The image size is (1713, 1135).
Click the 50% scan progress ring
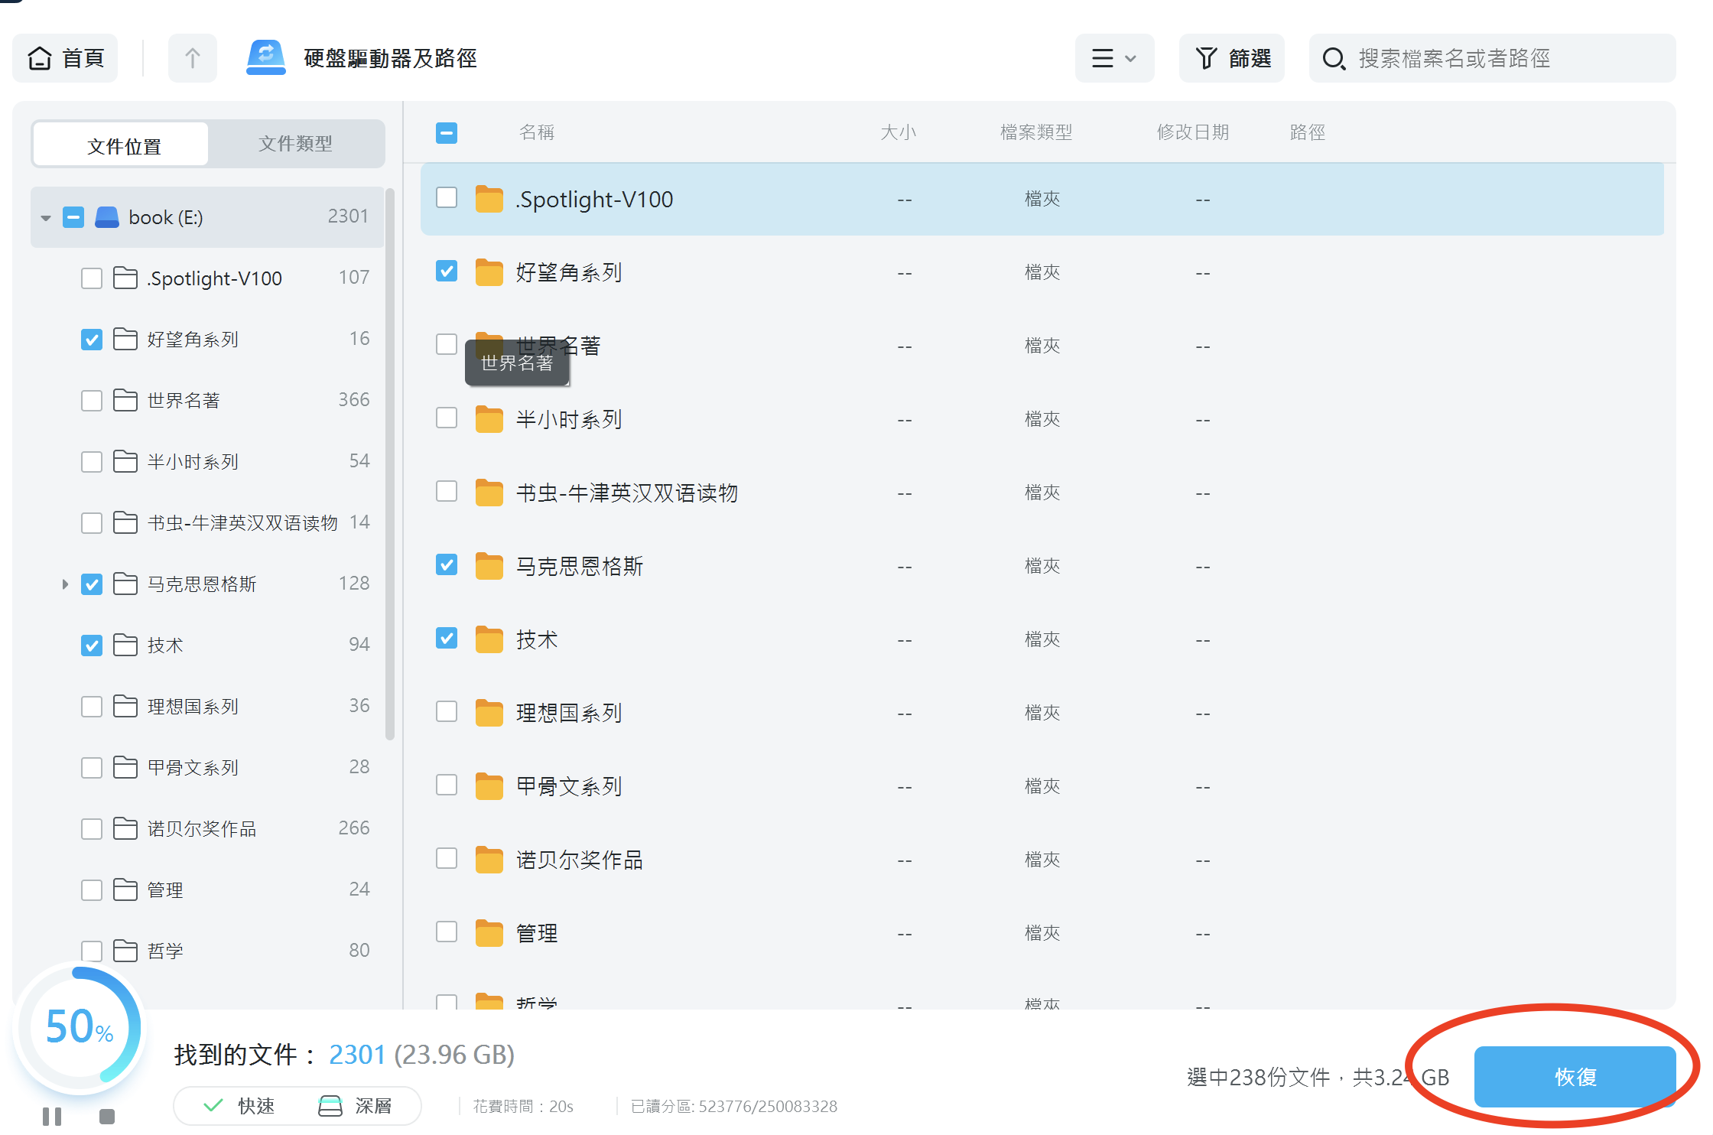coord(80,1026)
